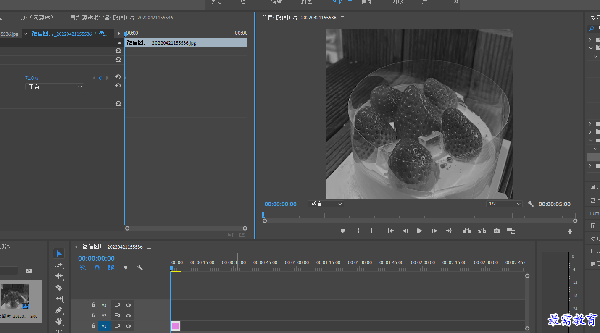Toggle effect controls timeline view triangle
The height and width of the screenshot is (333, 600).
(119, 34)
